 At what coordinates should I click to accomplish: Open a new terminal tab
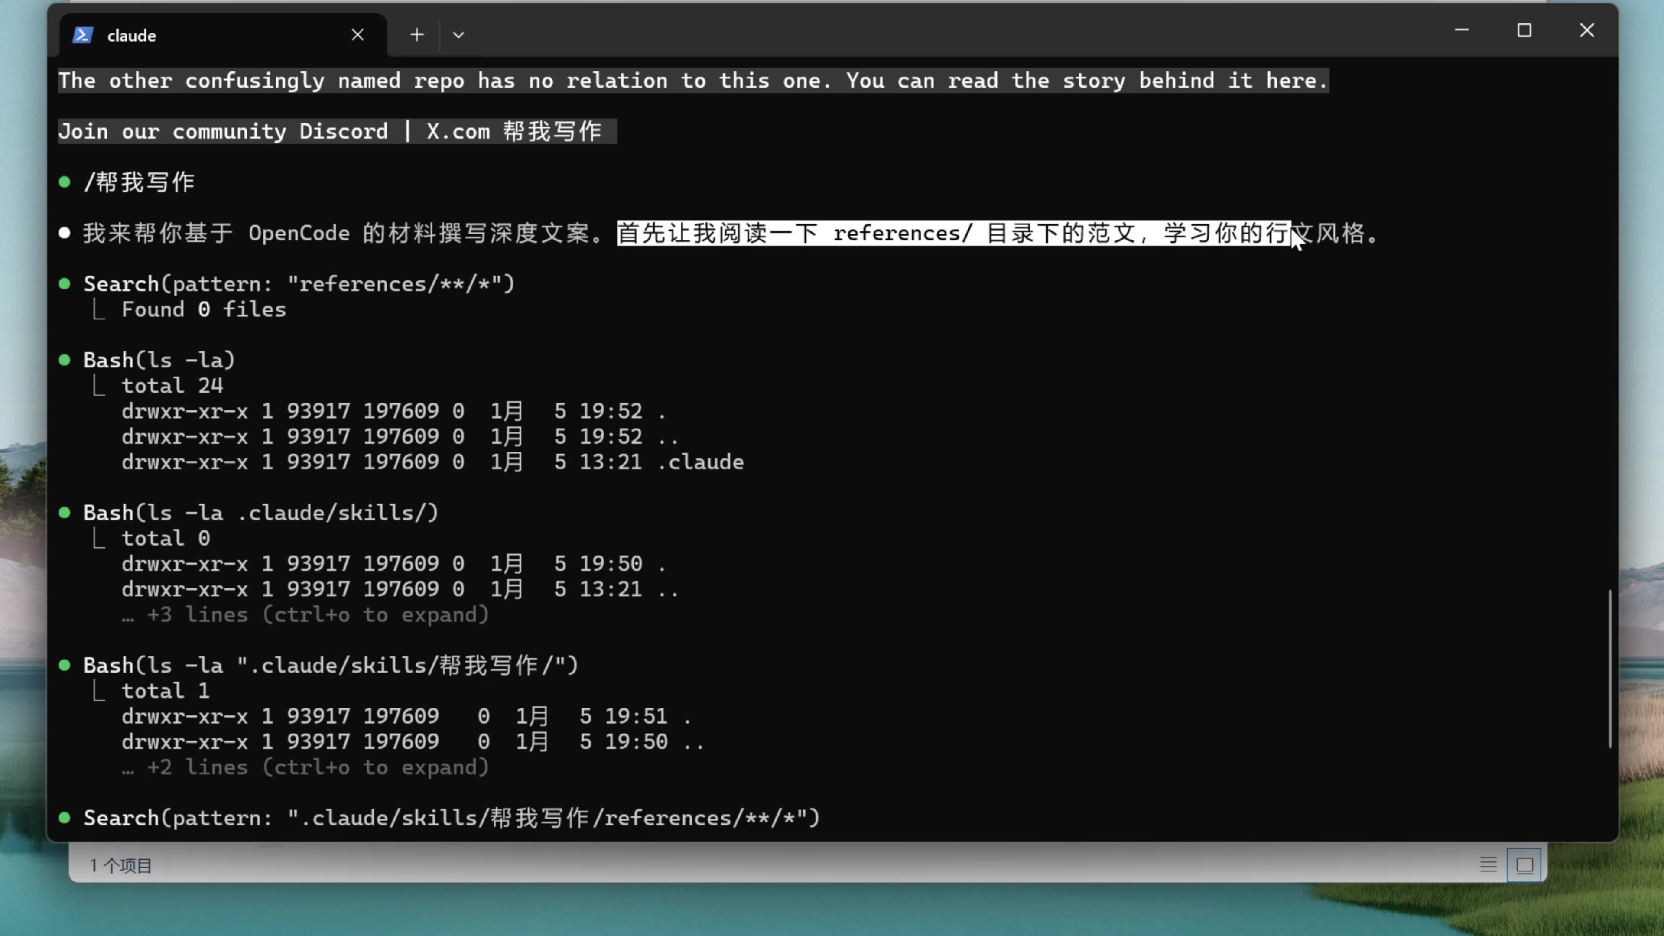(x=416, y=35)
